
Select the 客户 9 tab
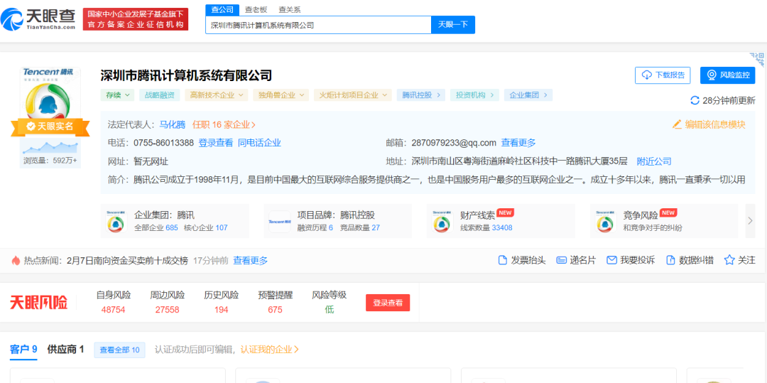click(24, 350)
